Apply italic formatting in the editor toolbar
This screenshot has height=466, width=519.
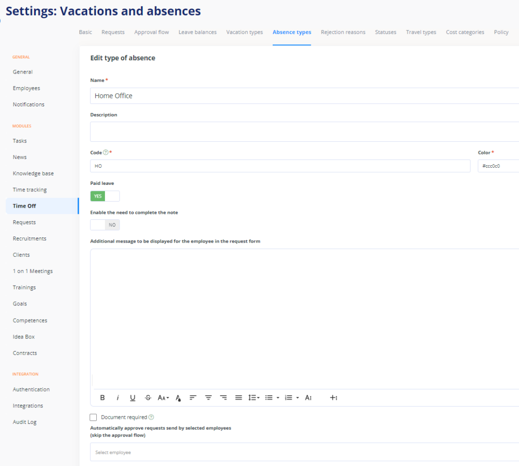pyautogui.click(x=118, y=398)
